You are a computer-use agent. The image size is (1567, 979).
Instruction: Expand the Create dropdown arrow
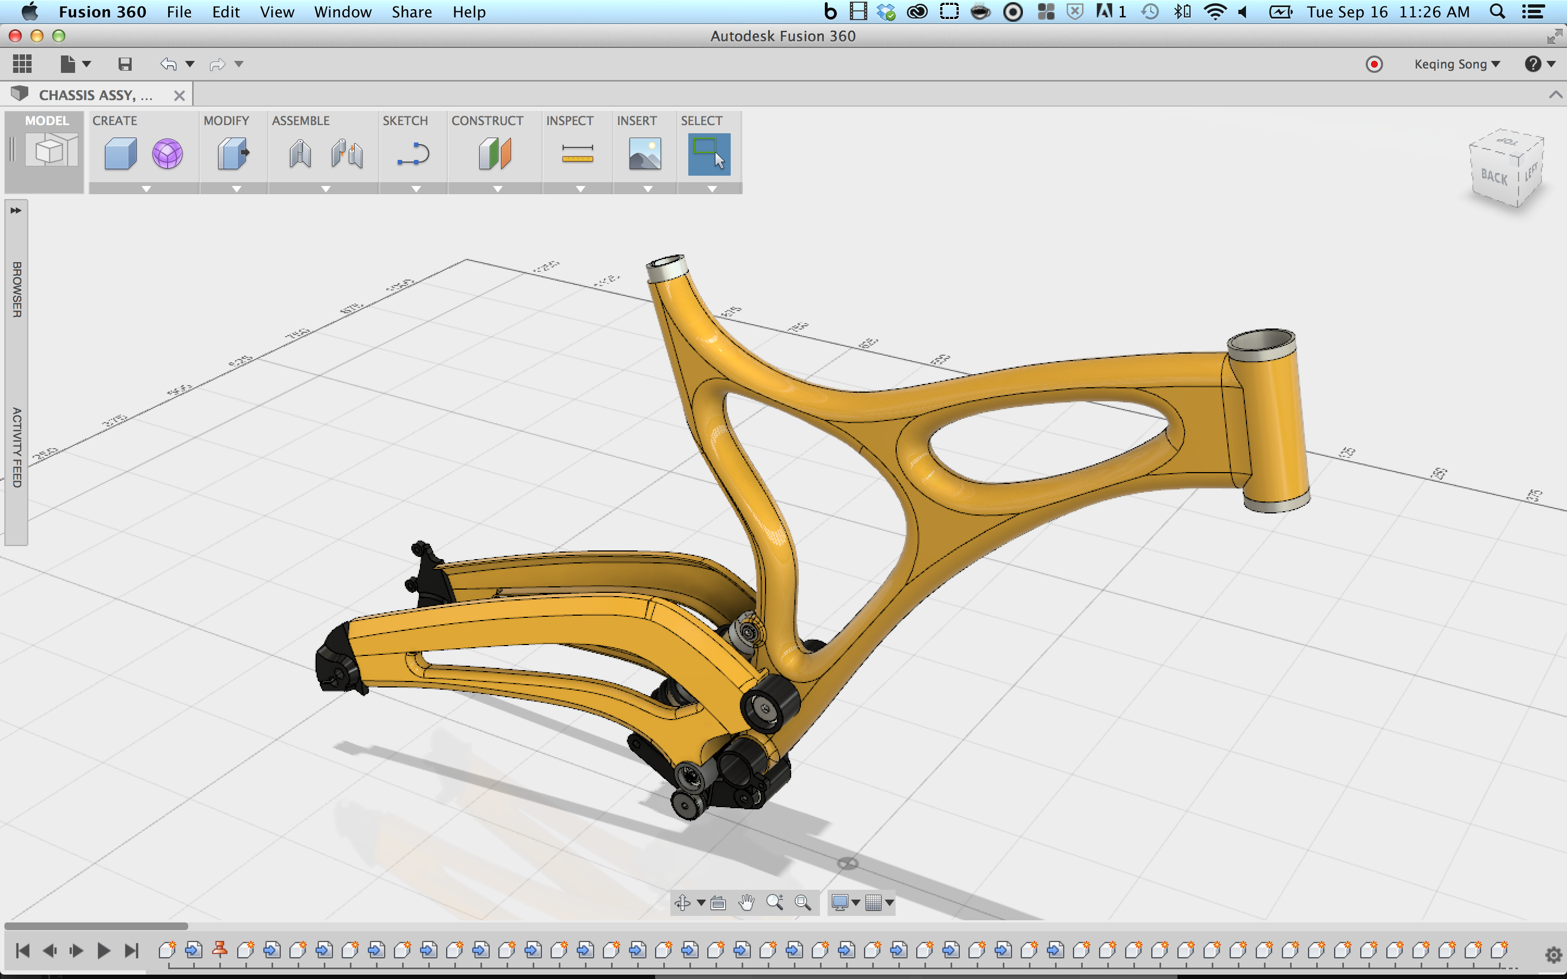[x=146, y=189]
